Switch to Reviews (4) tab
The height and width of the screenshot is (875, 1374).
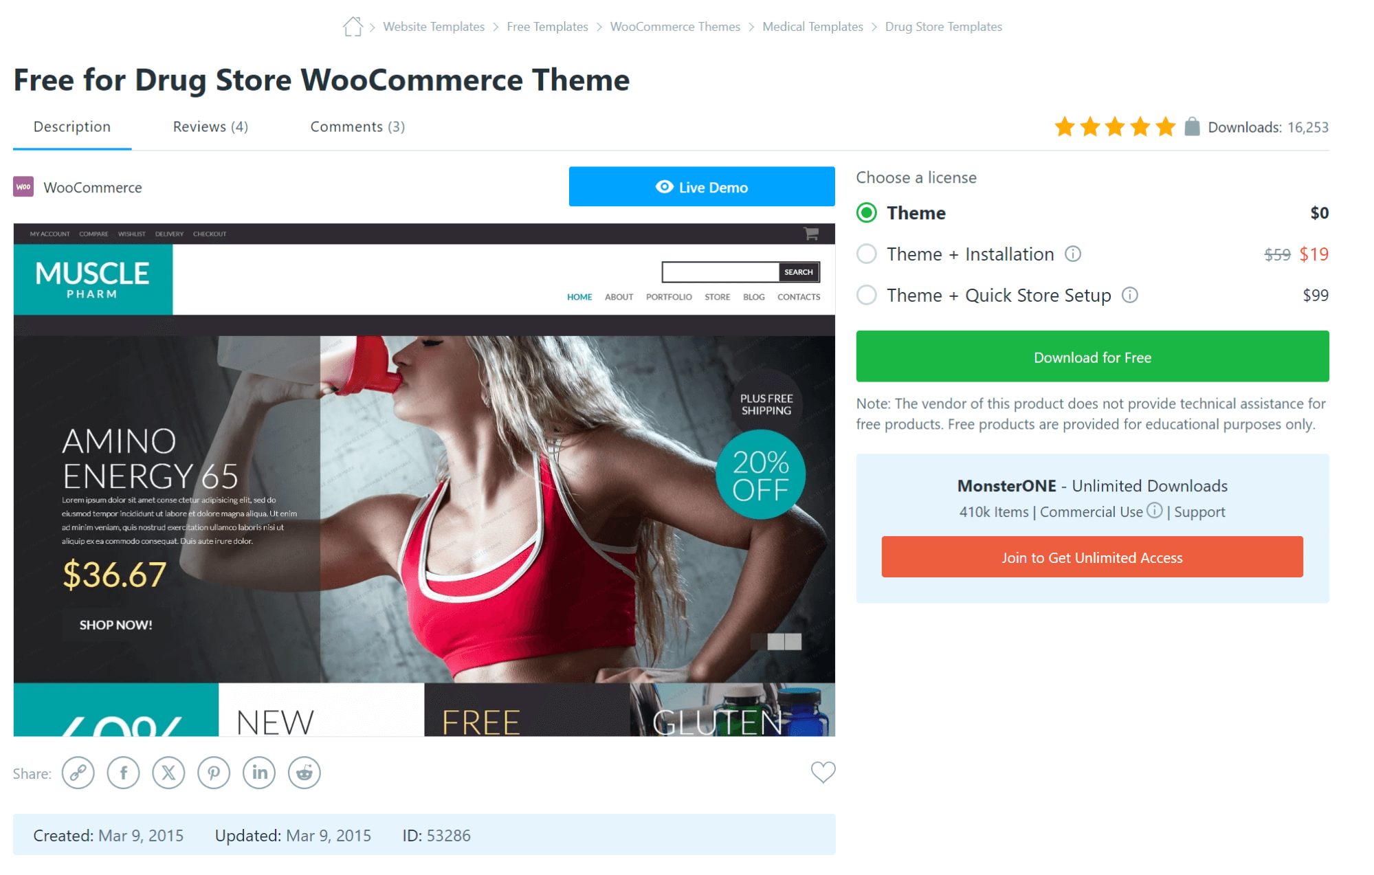tap(210, 127)
